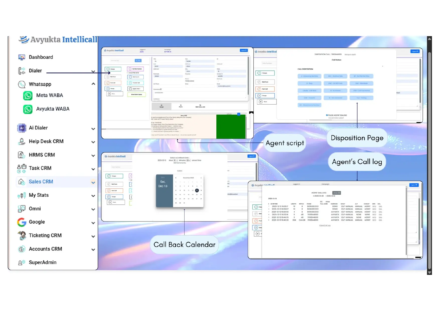Expand the Accounts CRM chevron
This screenshot has width=440, height=311.
coord(93,250)
